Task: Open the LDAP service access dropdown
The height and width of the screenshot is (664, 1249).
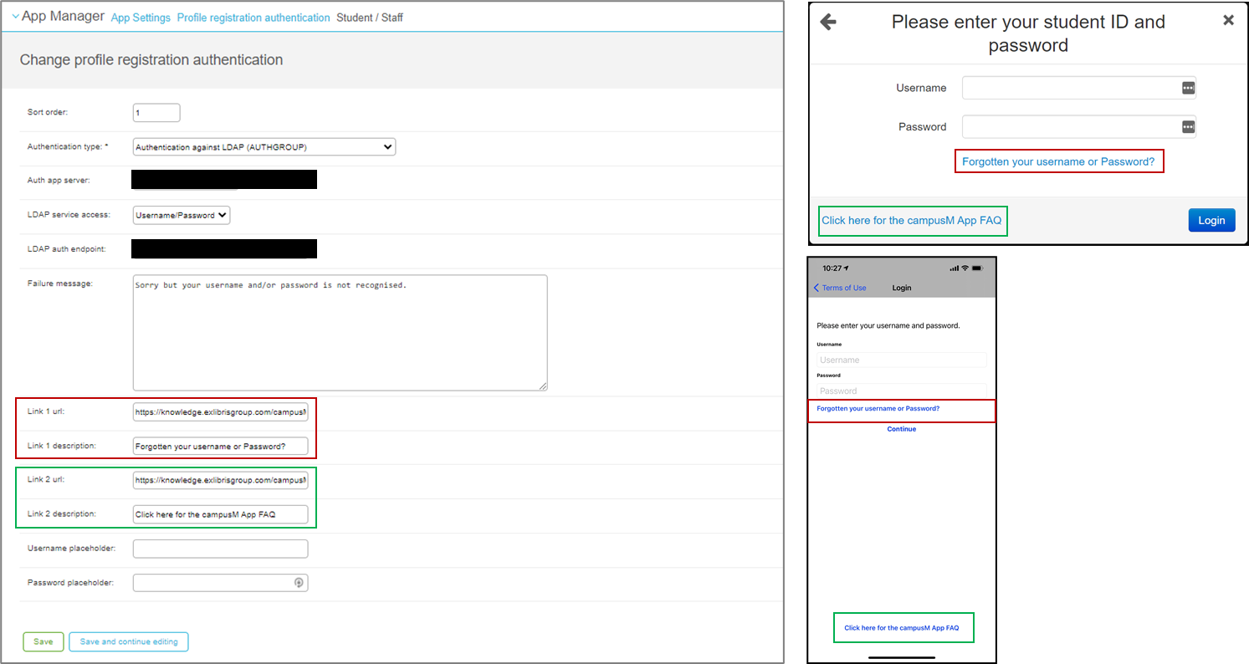Action: click(x=182, y=215)
